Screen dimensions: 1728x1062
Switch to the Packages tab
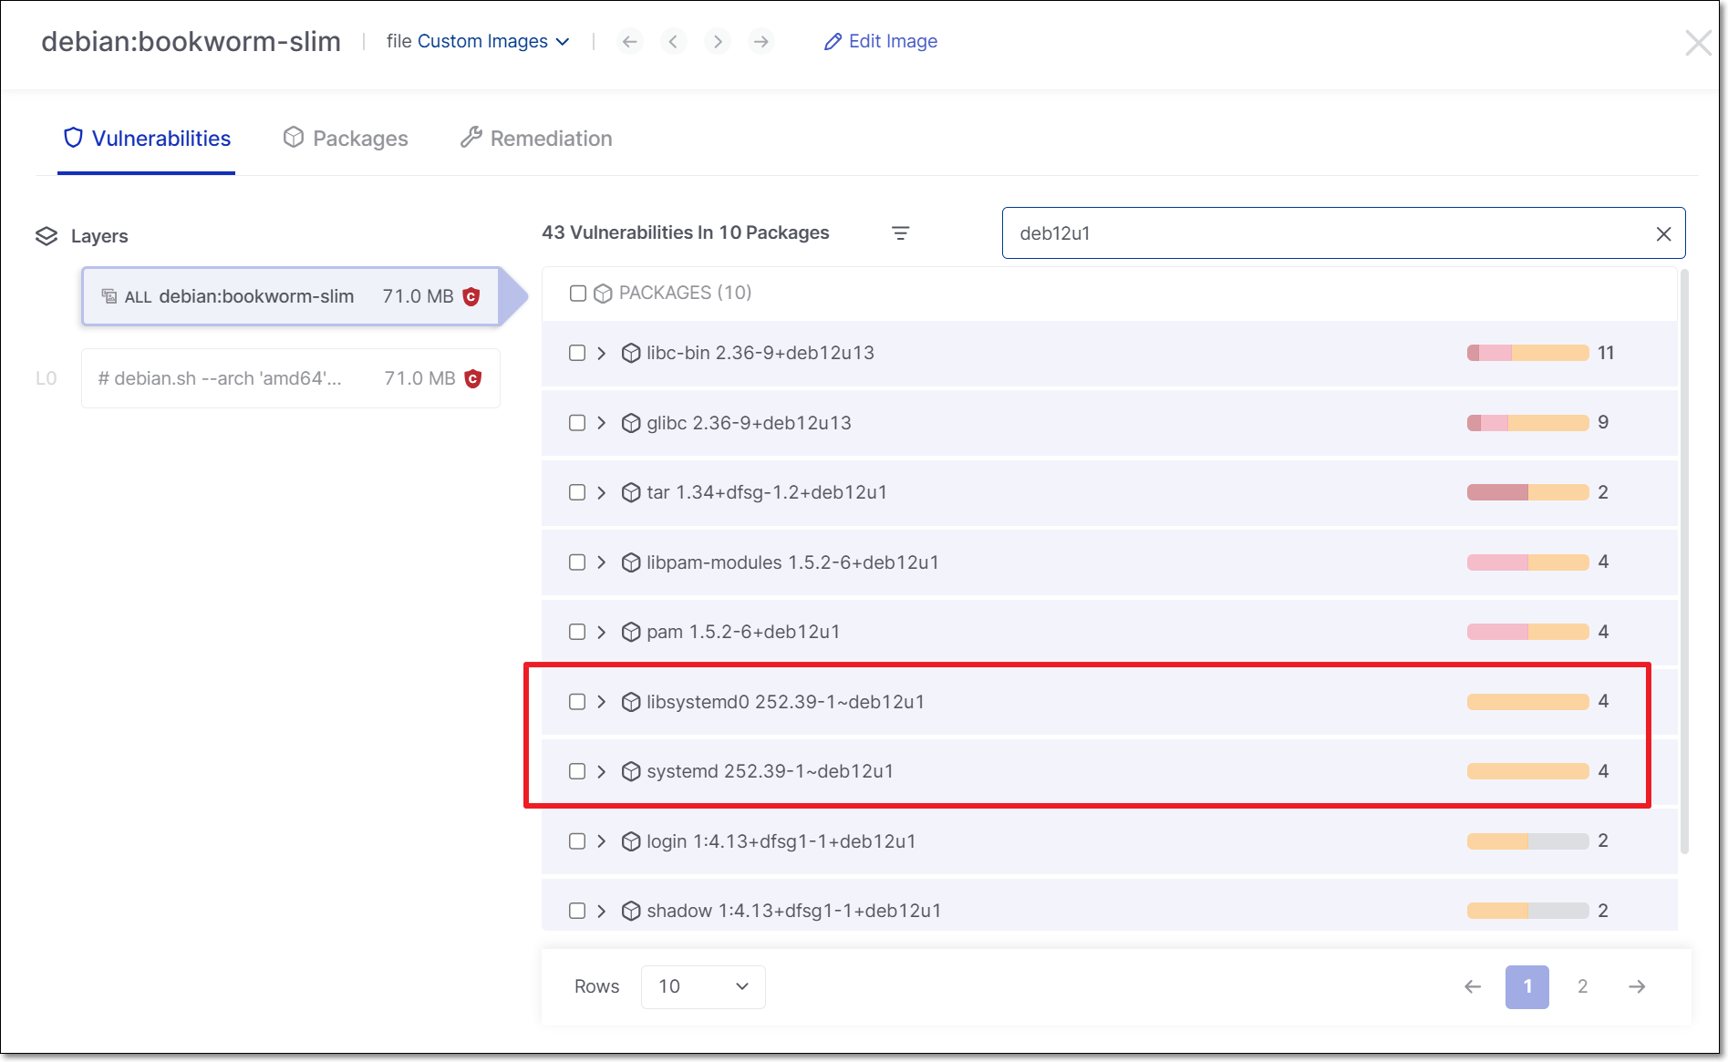tap(346, 139)
